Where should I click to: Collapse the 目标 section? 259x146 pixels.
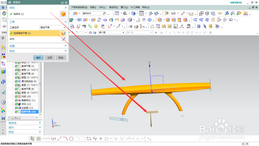coord(66,8)
